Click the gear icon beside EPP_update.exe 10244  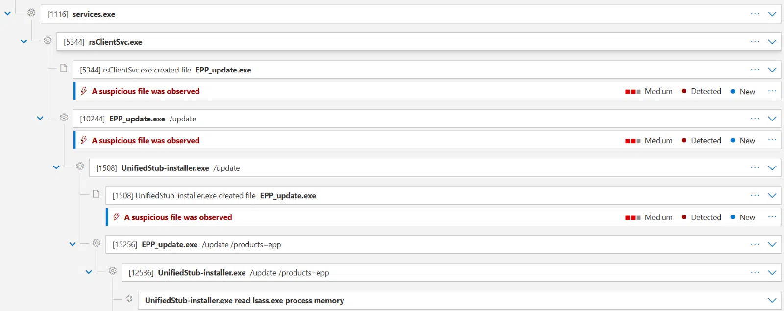64,117
